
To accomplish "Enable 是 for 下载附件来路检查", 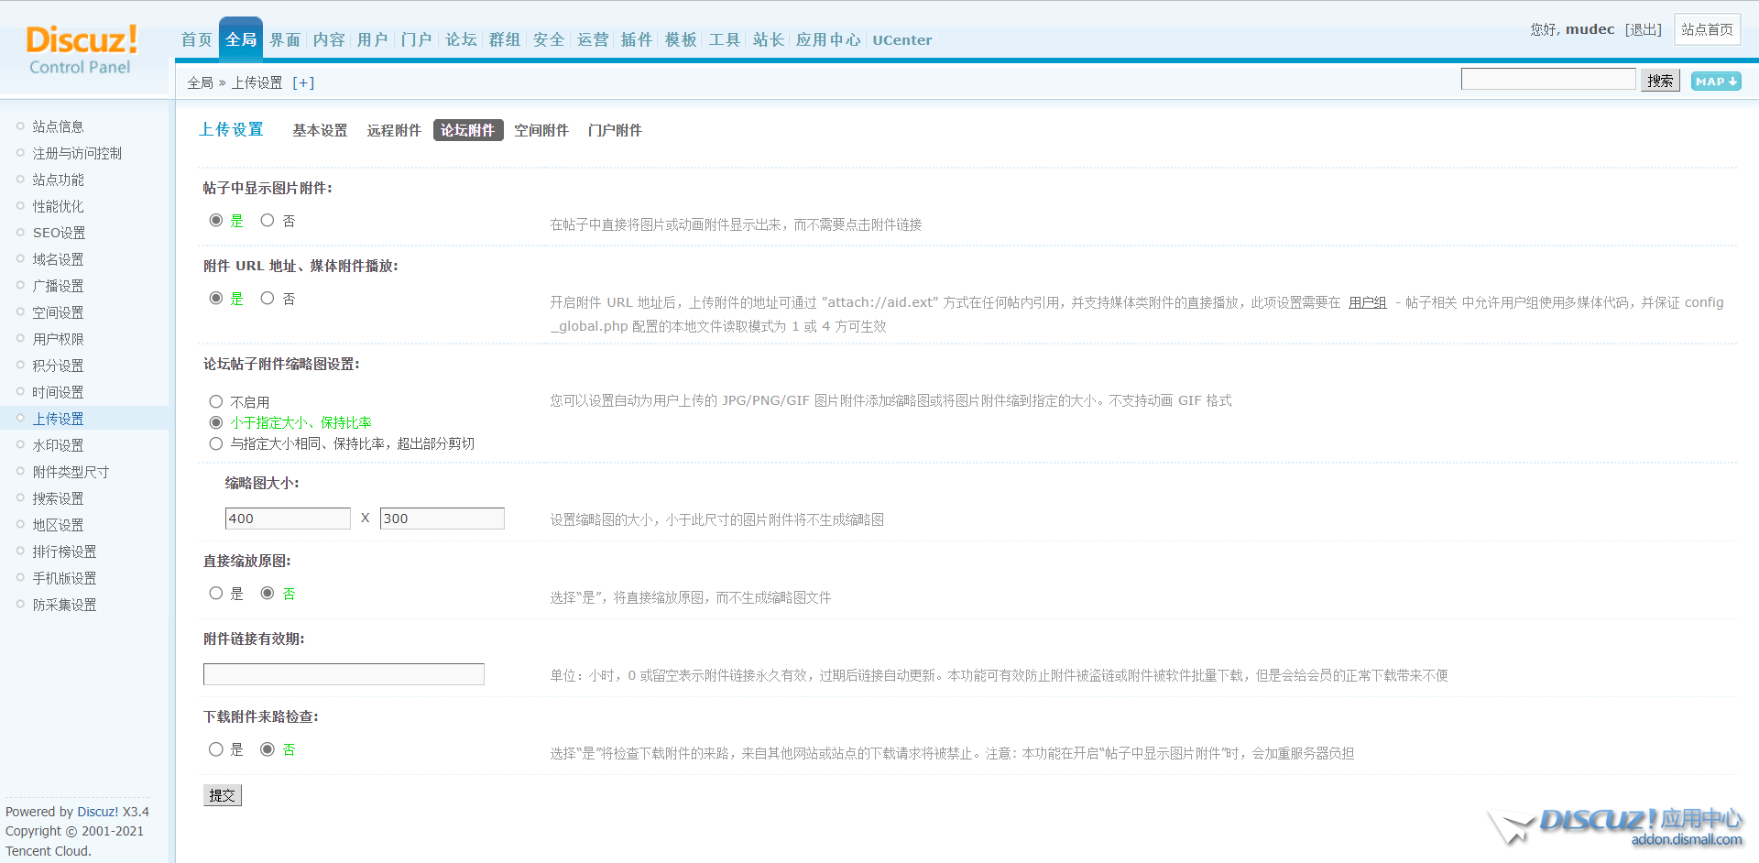I will coord(216,749).
